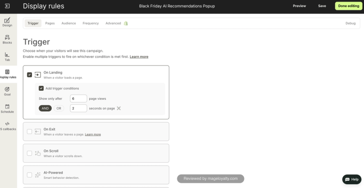Open the Blocks sidebar section
This screenshot has height=188, width=364.
[7, 40]
